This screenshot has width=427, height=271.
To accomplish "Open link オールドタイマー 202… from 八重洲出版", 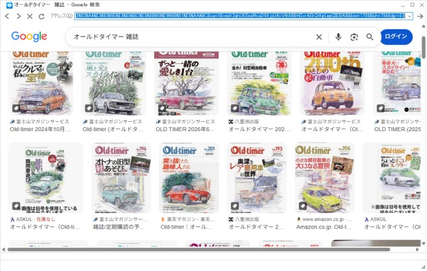I will click(x=259, y=129).
